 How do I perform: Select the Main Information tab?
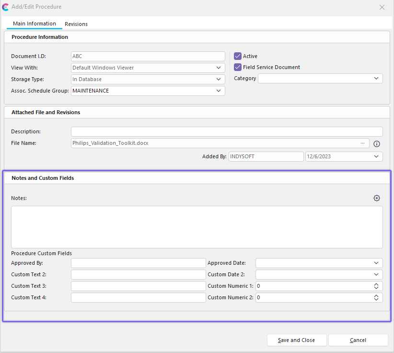pos(35,24)
